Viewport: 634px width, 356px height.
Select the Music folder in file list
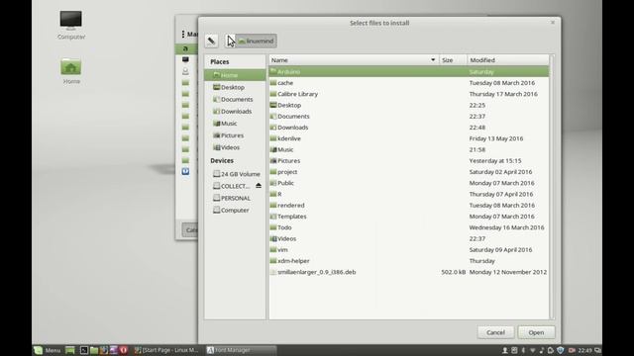tap(409, 149)
